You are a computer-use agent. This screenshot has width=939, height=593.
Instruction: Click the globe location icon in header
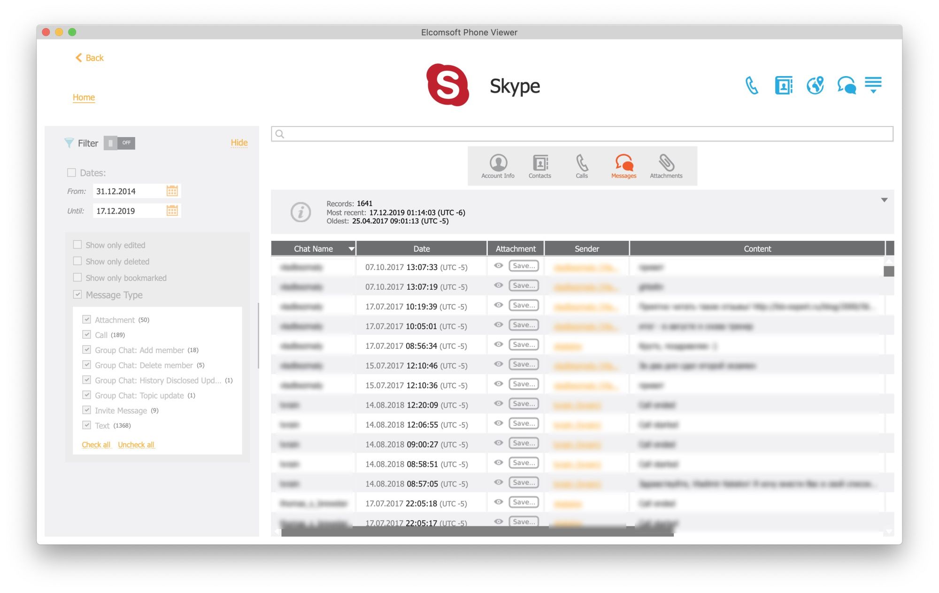[815, 85]
